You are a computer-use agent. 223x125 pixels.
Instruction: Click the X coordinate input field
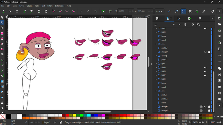[123, 11]
